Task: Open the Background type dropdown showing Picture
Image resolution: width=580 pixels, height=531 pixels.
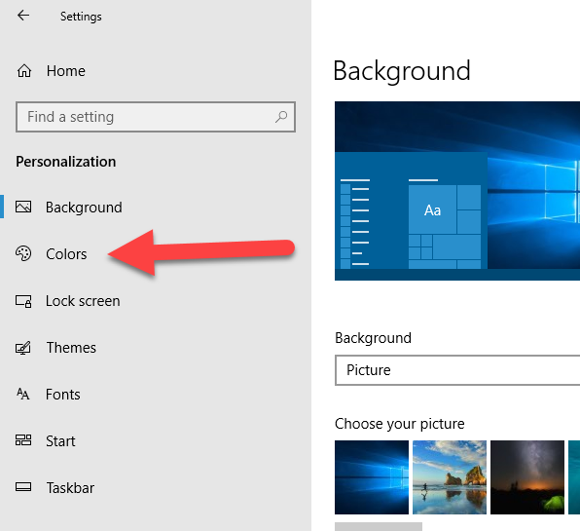Action: tap(457, 370)
